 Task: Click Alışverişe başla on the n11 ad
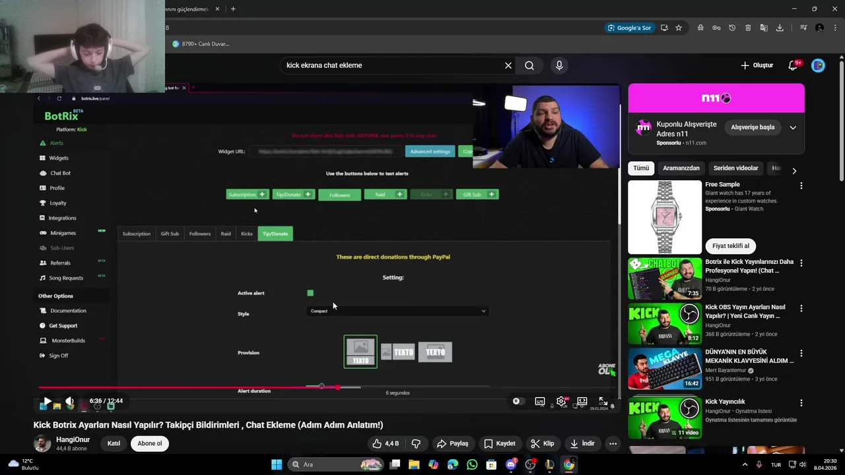click(753, 127)
